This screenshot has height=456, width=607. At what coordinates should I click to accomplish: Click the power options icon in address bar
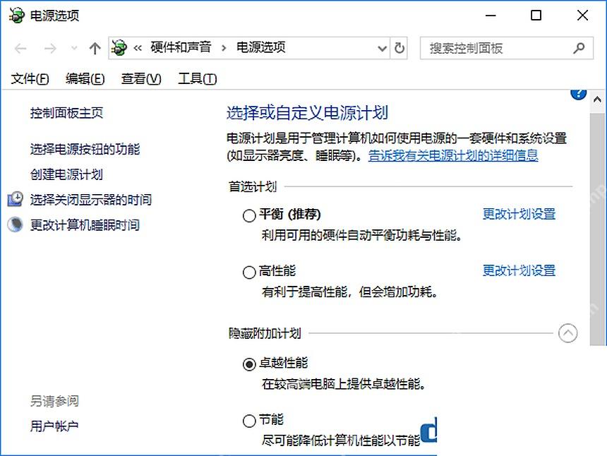tap(119, 48)
